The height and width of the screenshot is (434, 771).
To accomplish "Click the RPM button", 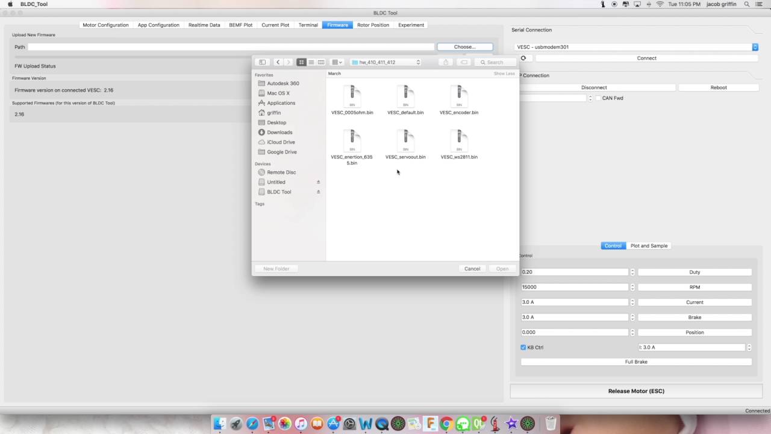I will [x=695, y=287].
